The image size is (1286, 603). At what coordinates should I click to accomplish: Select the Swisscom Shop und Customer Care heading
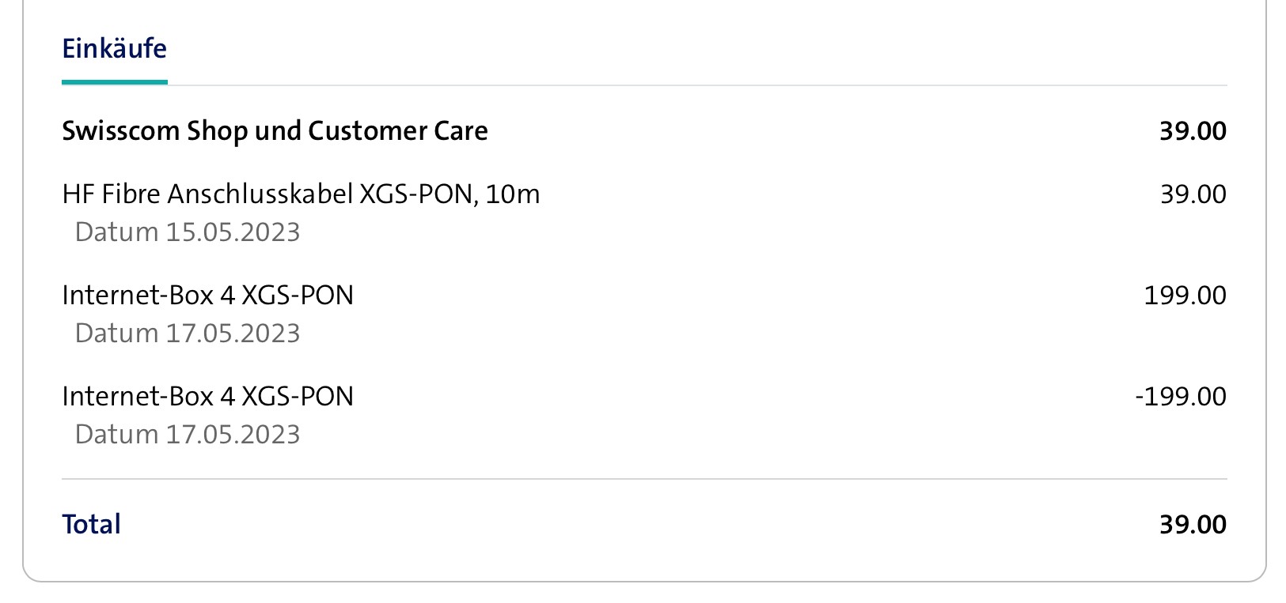275,131
